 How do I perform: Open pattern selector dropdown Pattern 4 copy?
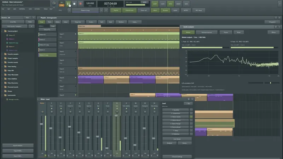point(85,11)
